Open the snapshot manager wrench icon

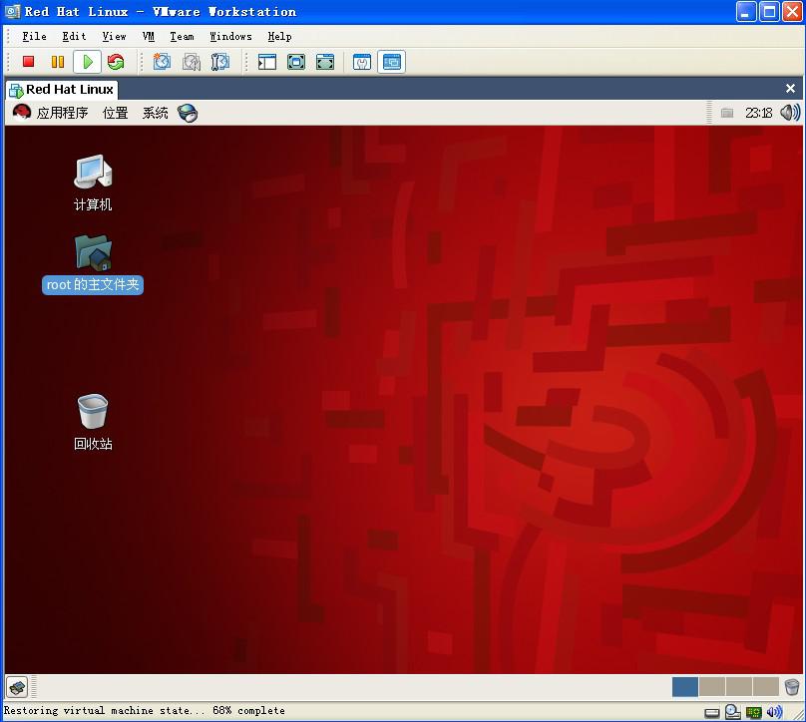[220, 62]
